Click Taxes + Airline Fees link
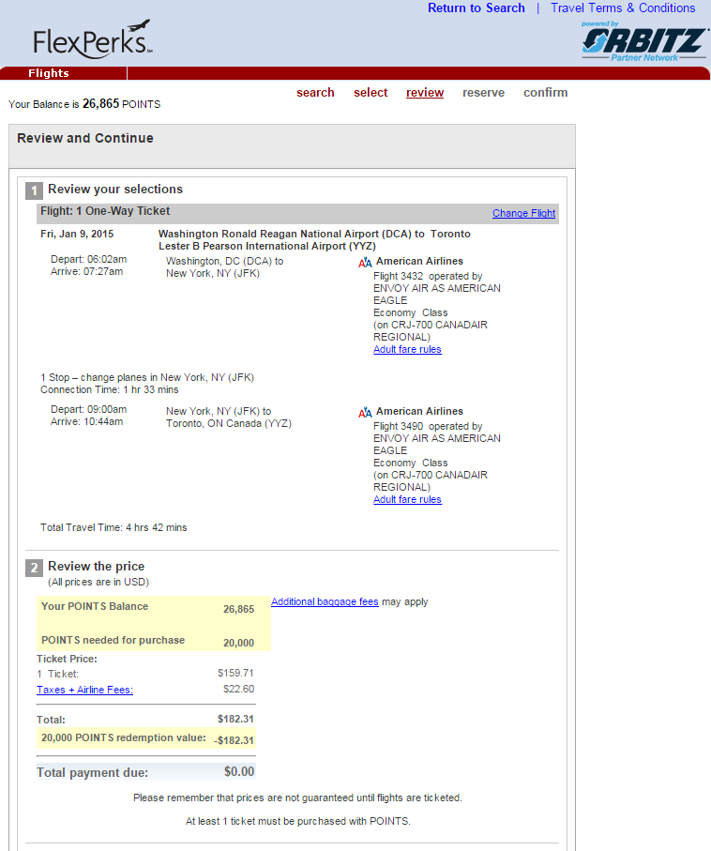Image resolution: width=711 pixels, height=851 pixels. pyautogui.click(x=84, y=690)
